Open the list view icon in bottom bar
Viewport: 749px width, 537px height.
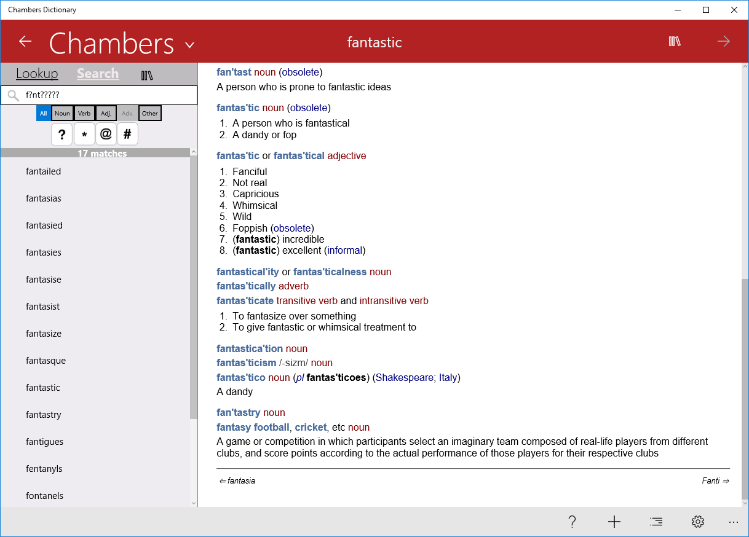point(656,521)
